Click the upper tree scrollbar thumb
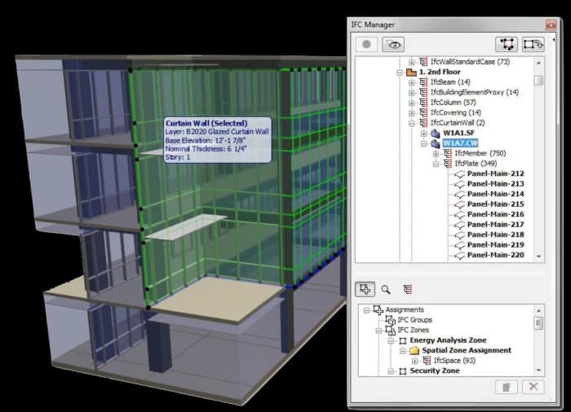The height and width of the screenshot is (412, 571). [538, 81]
